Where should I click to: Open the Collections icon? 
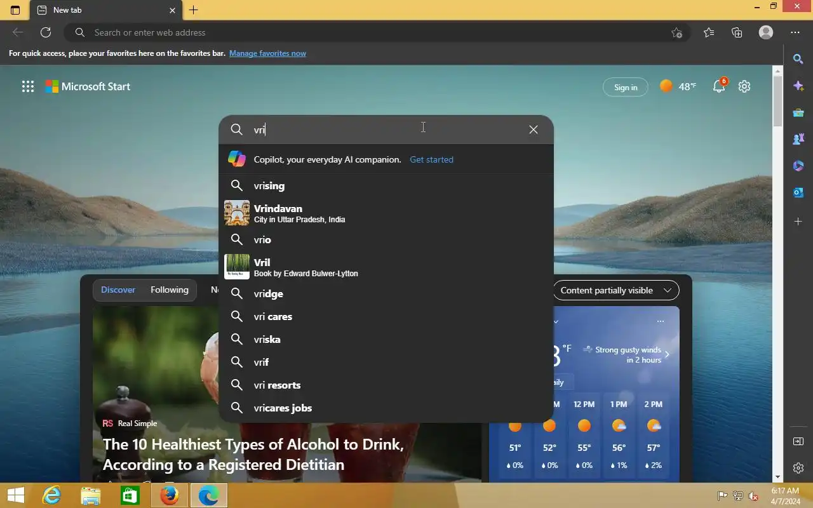pos(737,32)
